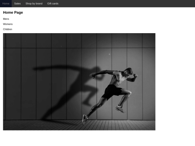
Task: Click the wooden plank floor in photo
Action: (79, 125)
